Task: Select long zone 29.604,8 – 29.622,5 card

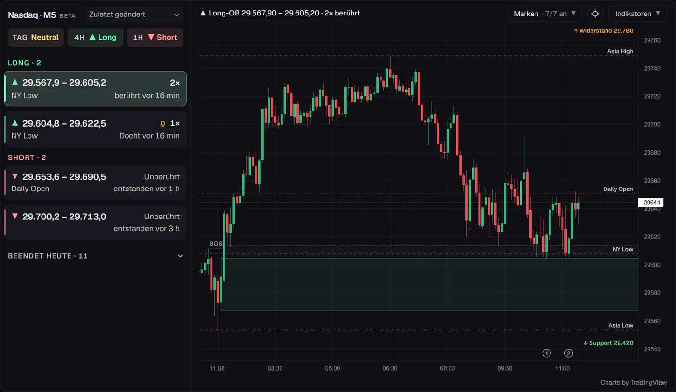Action: 96,129
